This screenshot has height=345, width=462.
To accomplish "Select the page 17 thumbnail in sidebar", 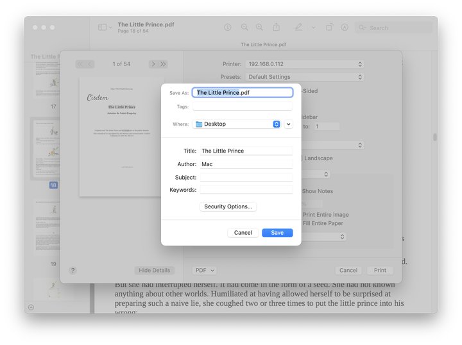I will tap(47, 80).
